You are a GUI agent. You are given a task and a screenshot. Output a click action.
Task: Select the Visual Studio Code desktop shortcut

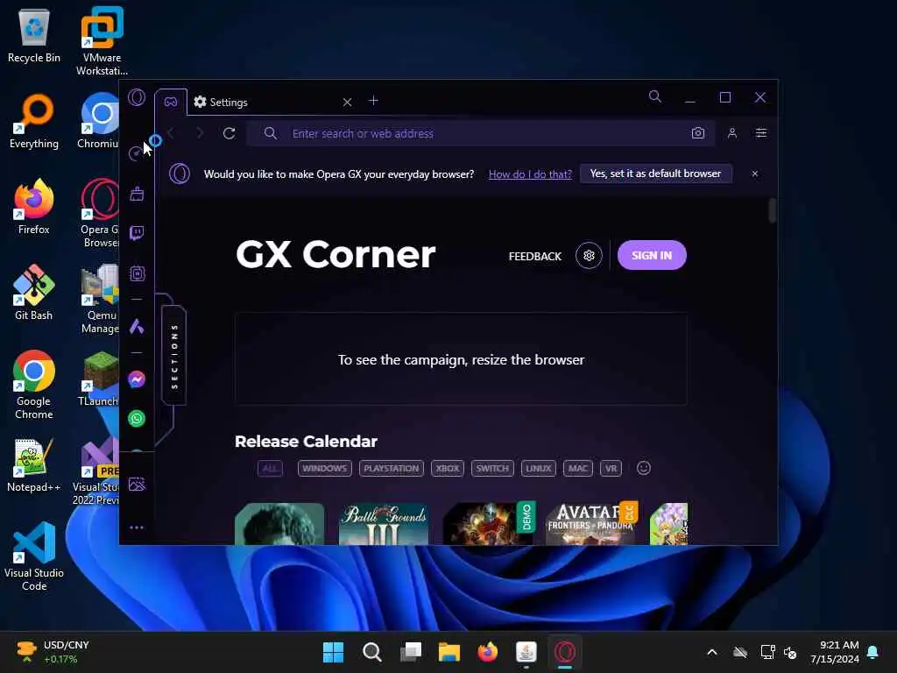coord(34,556)
